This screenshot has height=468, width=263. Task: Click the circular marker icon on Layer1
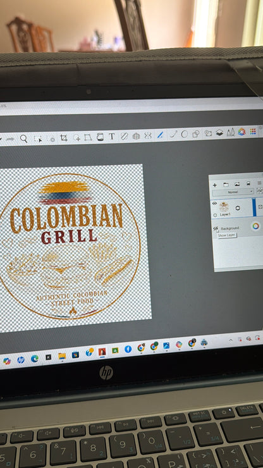(238, 207)
